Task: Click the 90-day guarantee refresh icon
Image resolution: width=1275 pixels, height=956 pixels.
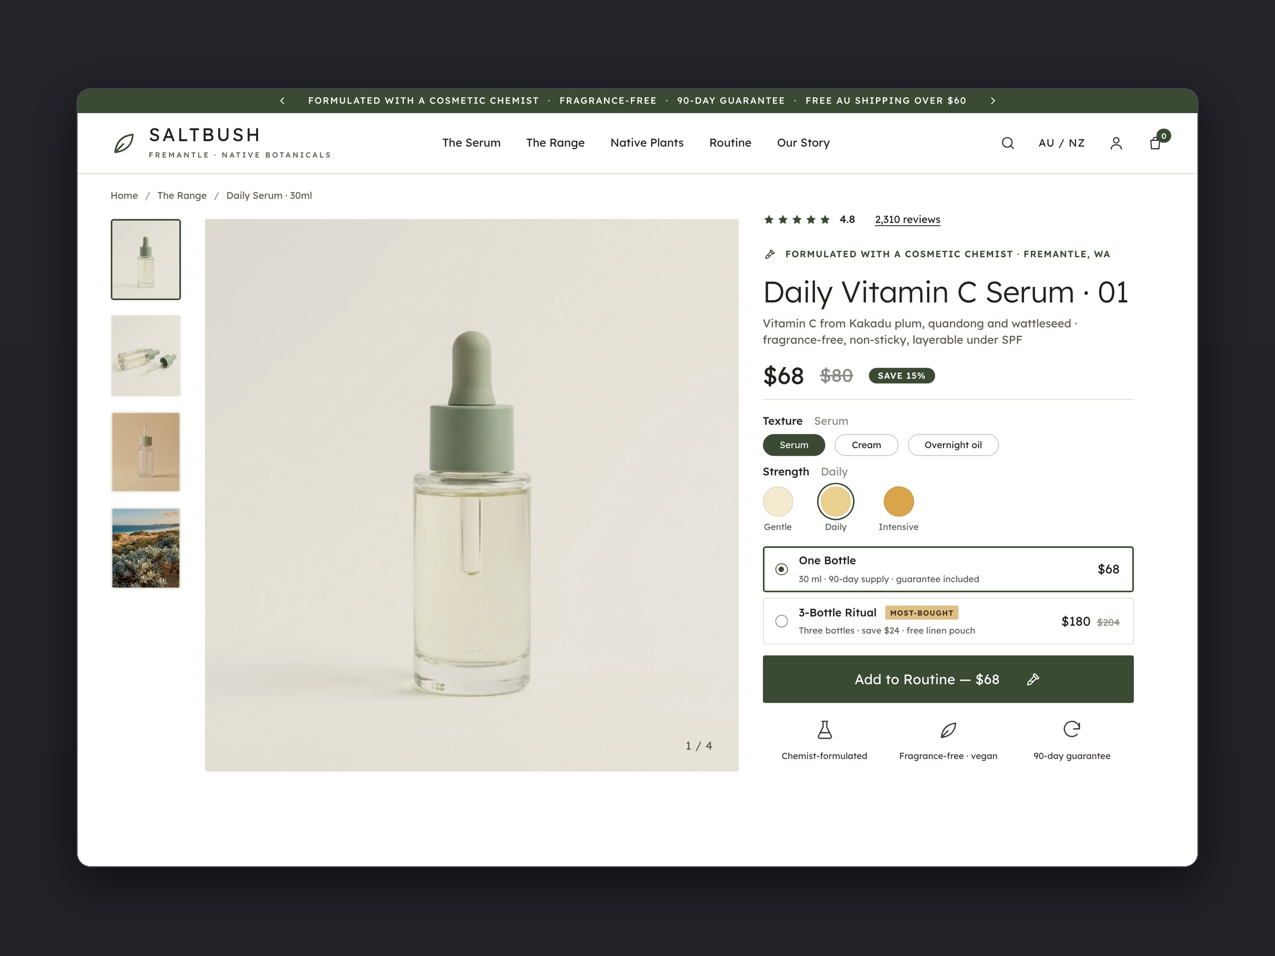Action: [x=1072, y=729]
